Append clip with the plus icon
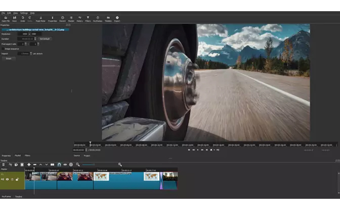The image size is (340, 210). point(29,165)
